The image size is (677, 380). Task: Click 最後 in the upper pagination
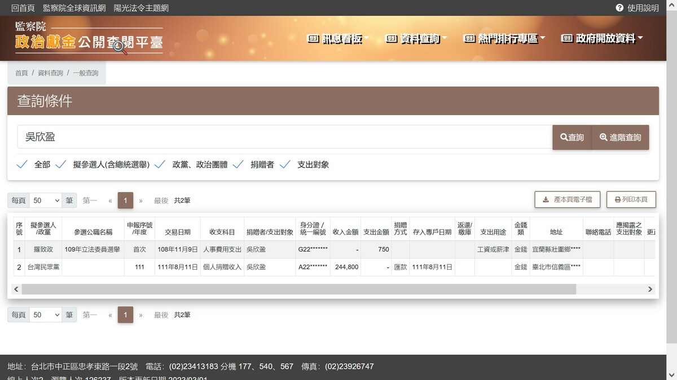click(161, 200)
